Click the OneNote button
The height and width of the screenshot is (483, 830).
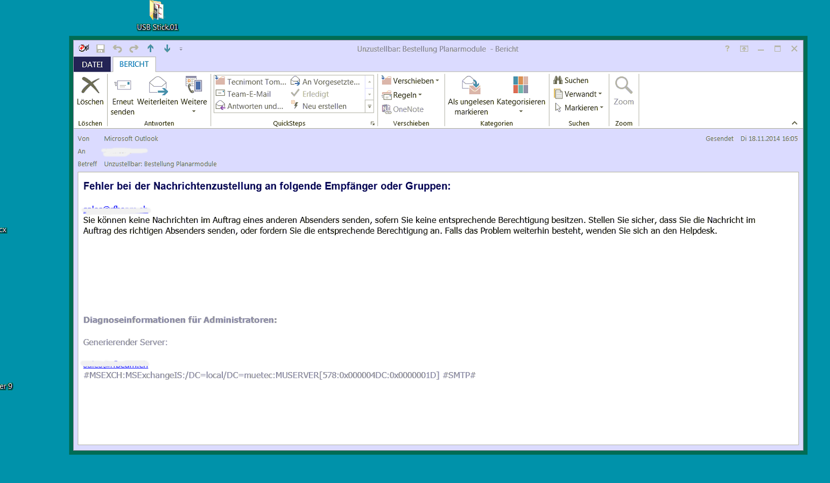403,109
